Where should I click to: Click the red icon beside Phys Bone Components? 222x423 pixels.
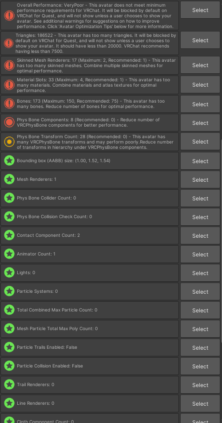click(9, 123)
